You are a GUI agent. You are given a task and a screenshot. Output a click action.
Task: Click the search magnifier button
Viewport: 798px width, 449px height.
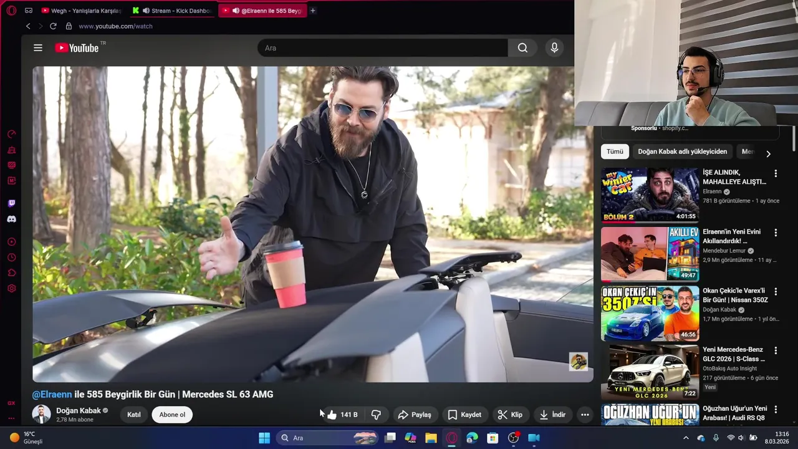522,48
